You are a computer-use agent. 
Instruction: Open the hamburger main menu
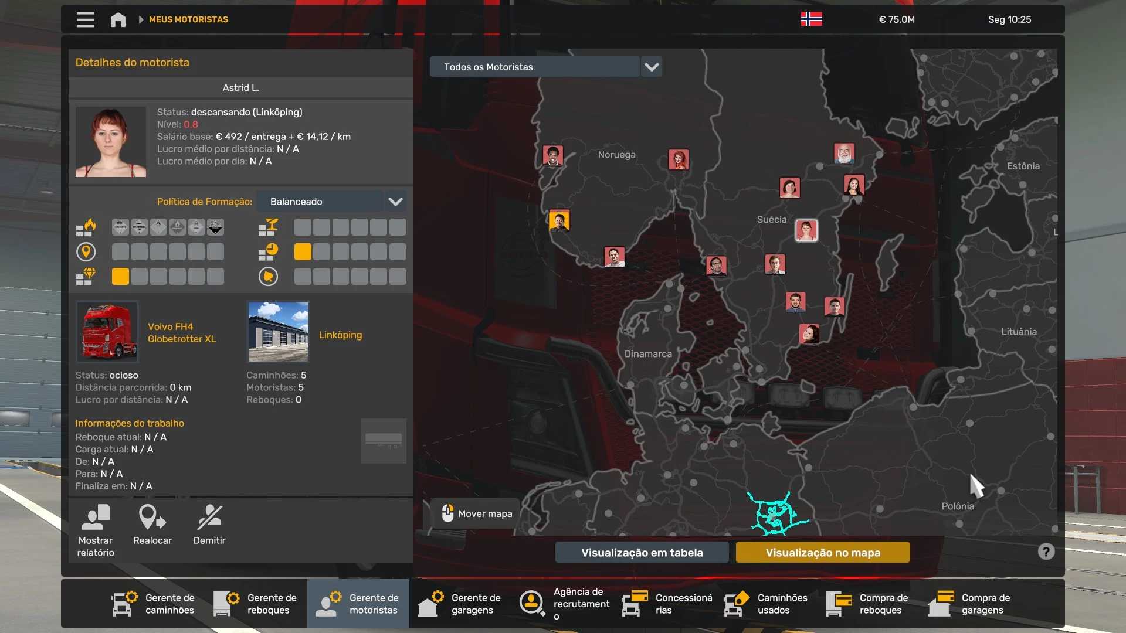(x=85, y=19)
